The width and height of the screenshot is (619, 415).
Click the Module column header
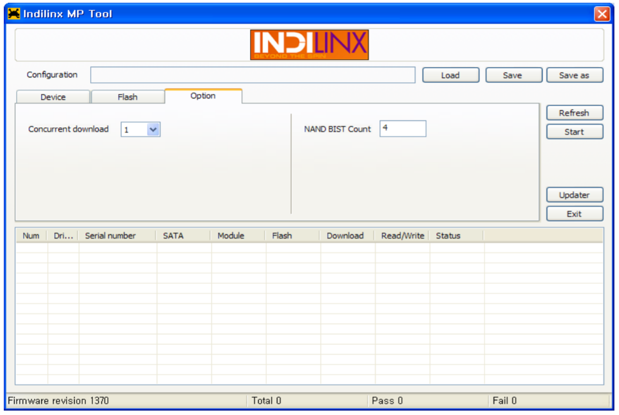(238, 236)
